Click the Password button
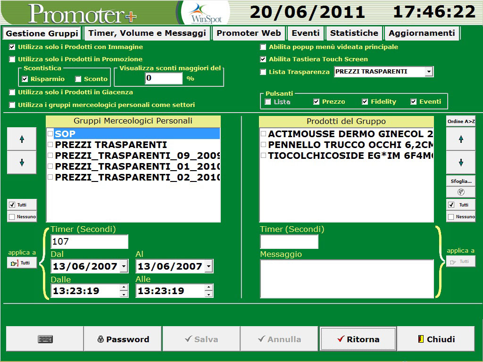 click(123, 339)
